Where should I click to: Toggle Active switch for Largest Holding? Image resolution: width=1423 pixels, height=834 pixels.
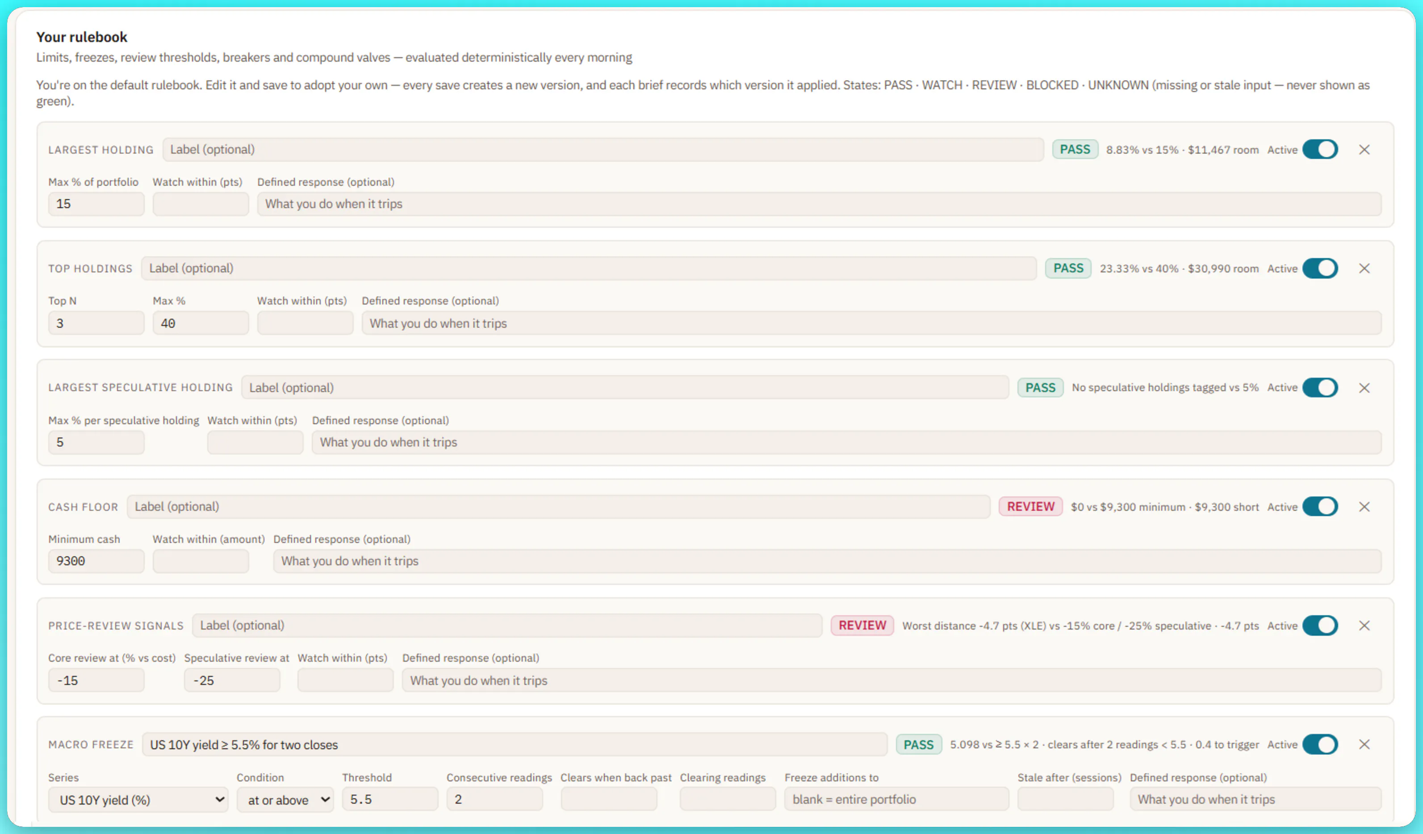(1320, 150)
